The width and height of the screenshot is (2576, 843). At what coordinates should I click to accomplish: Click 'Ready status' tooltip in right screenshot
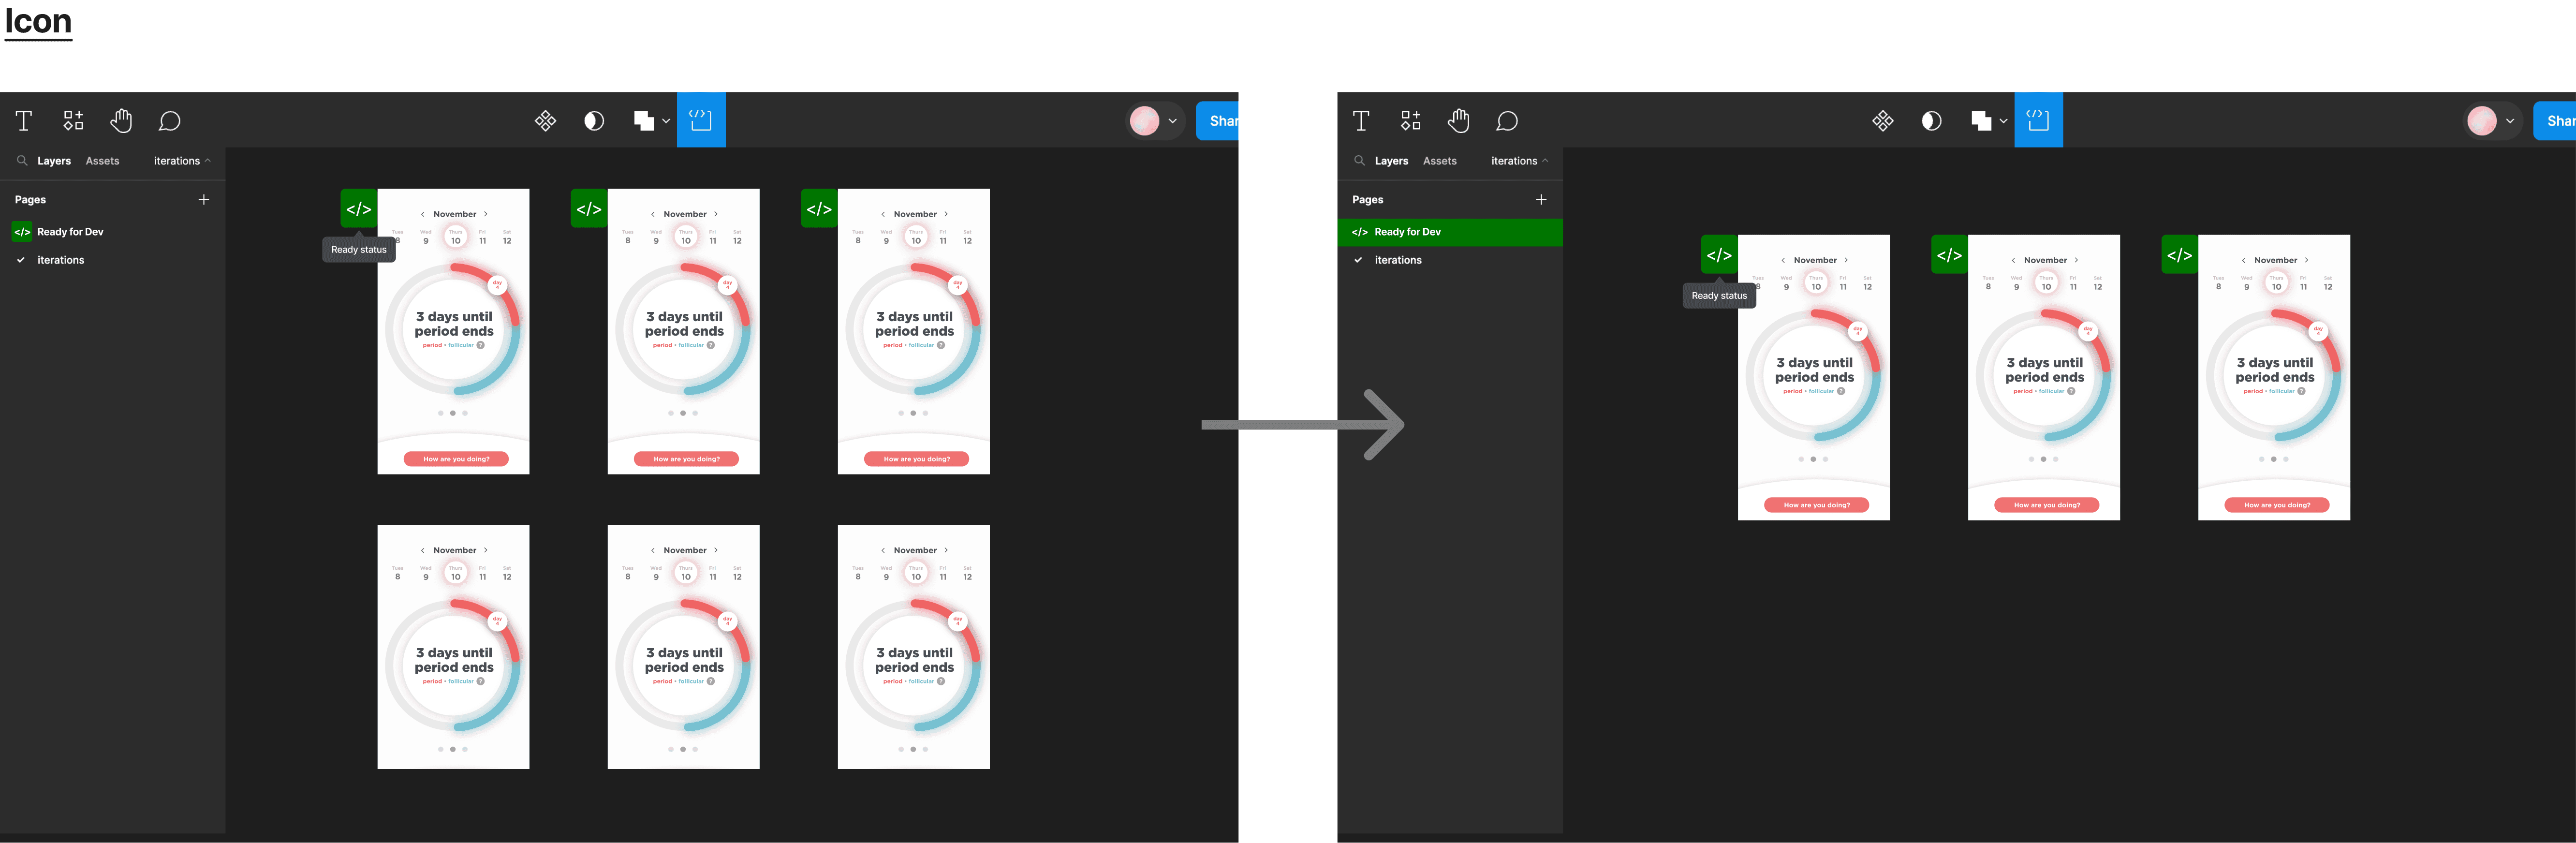1719,296
